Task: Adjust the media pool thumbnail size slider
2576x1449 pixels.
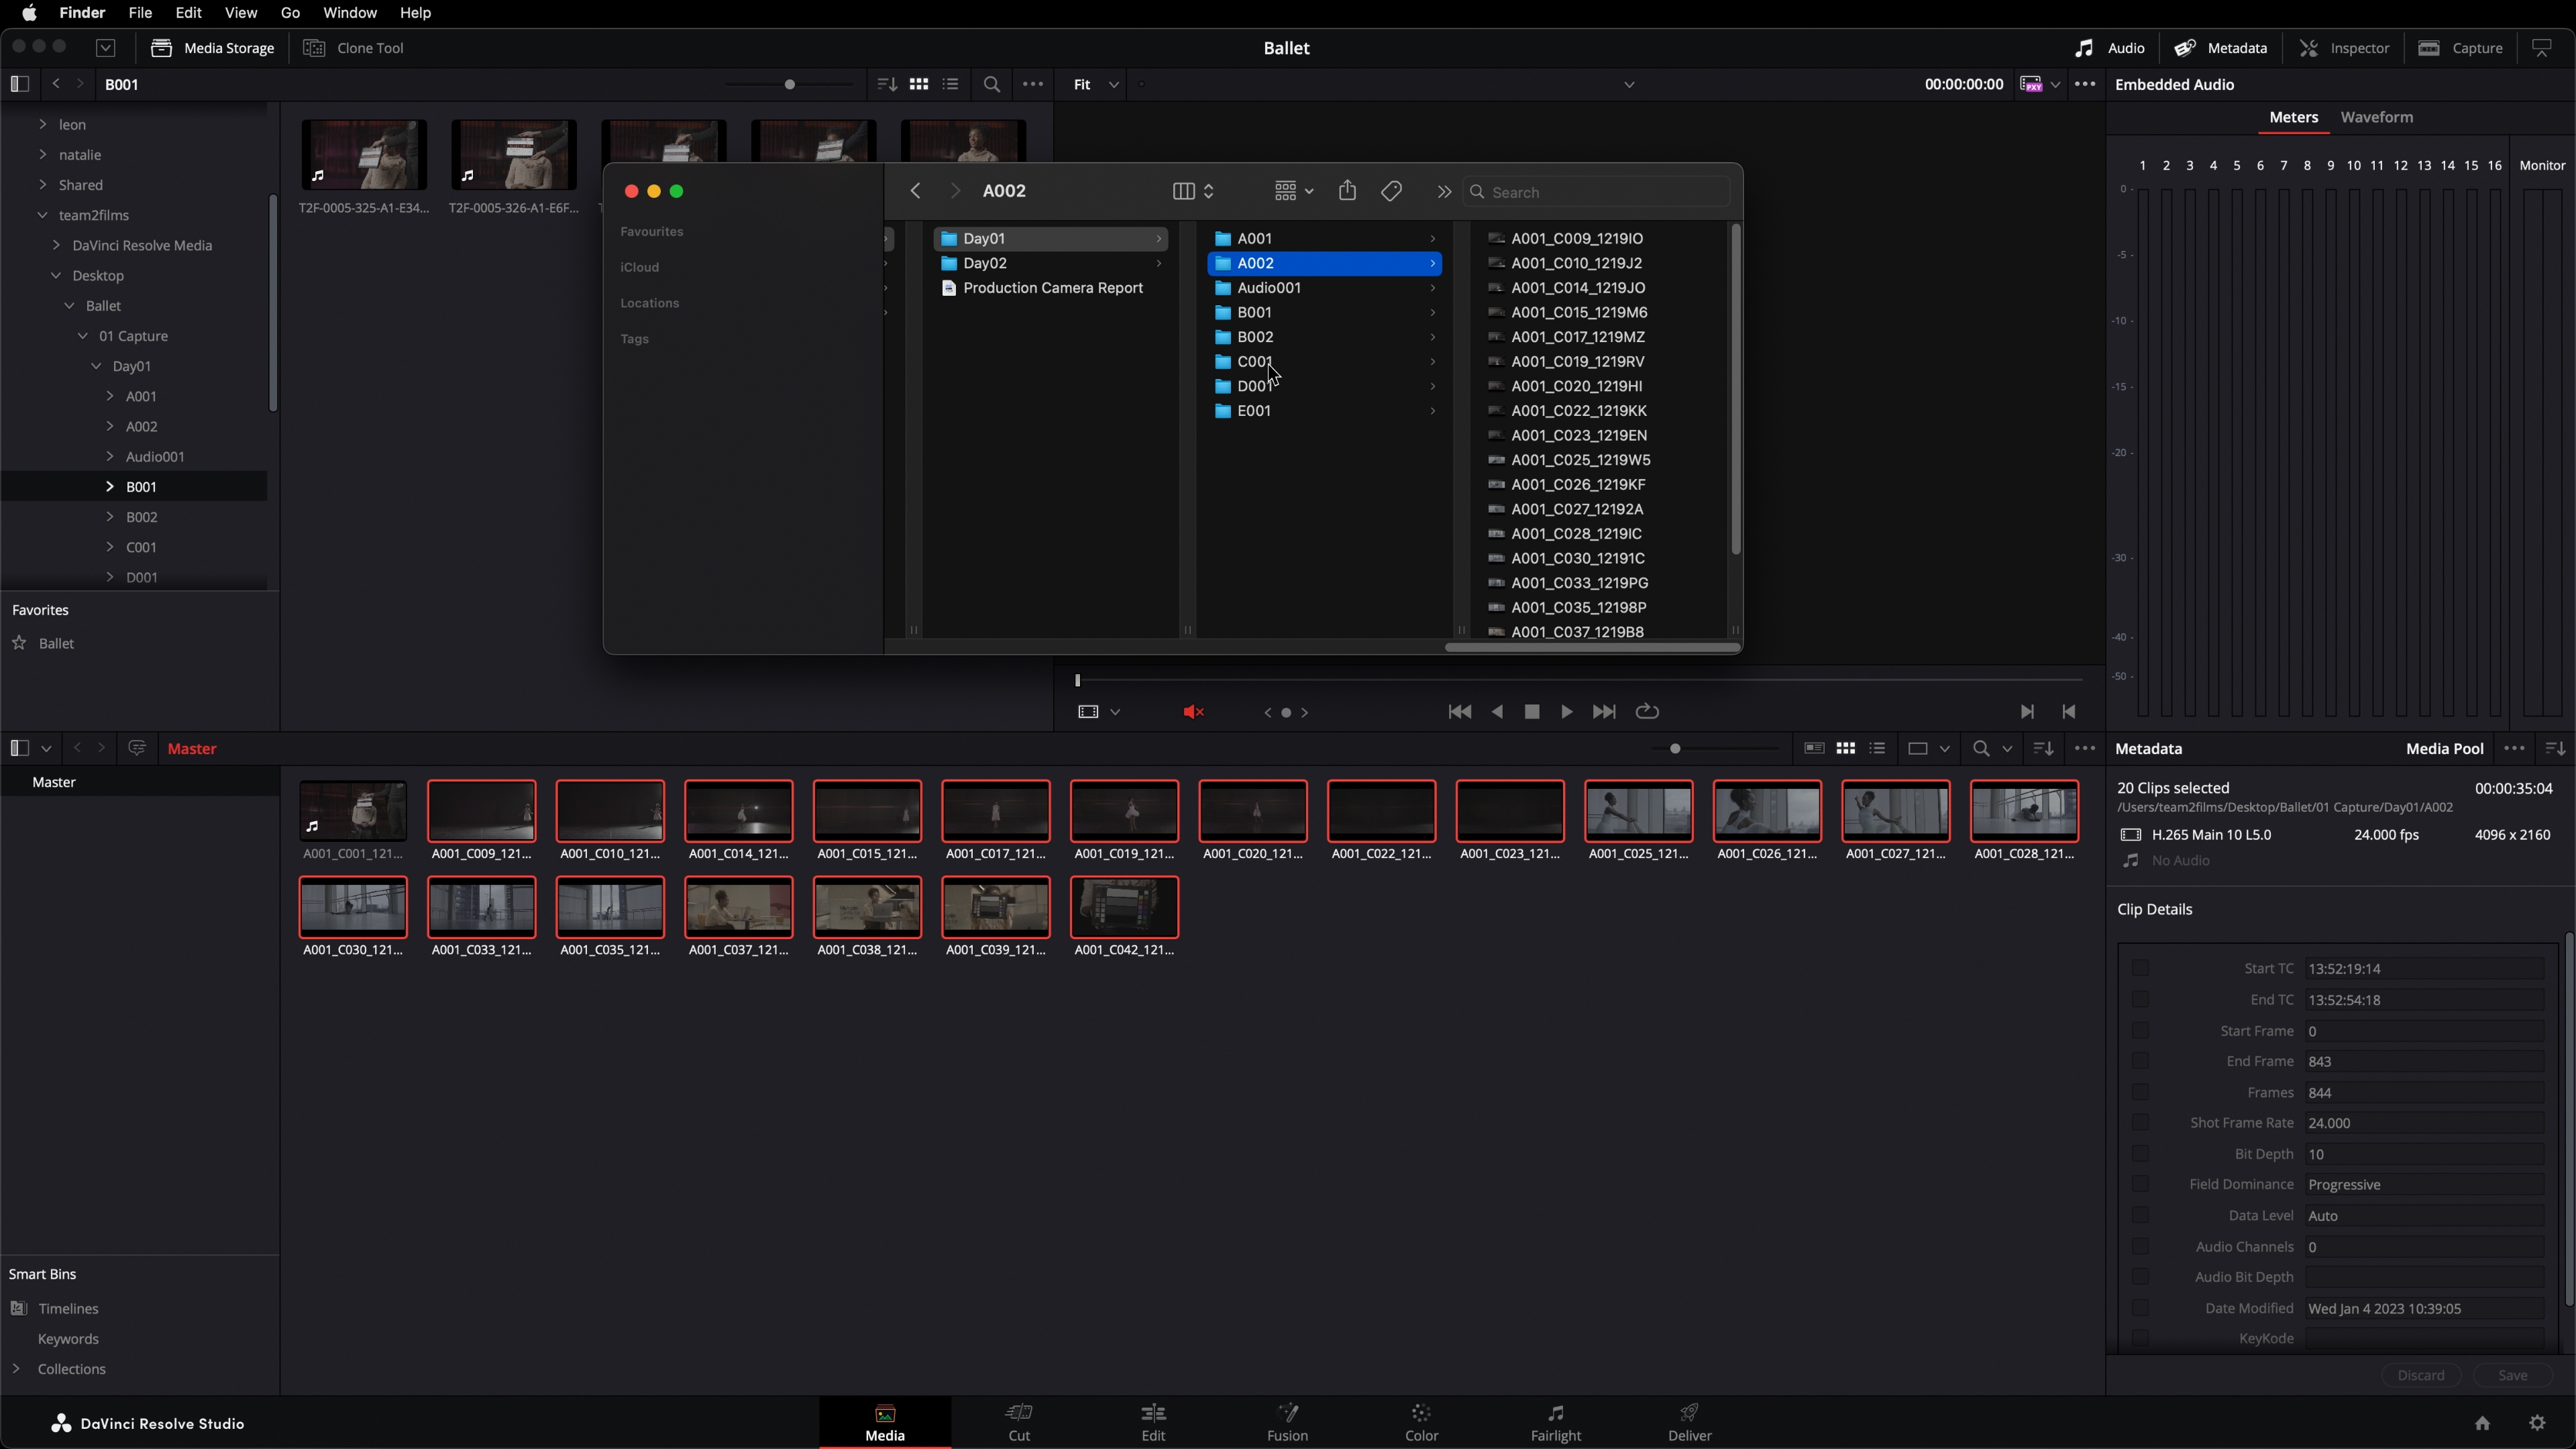Action: coord(1675,748)
